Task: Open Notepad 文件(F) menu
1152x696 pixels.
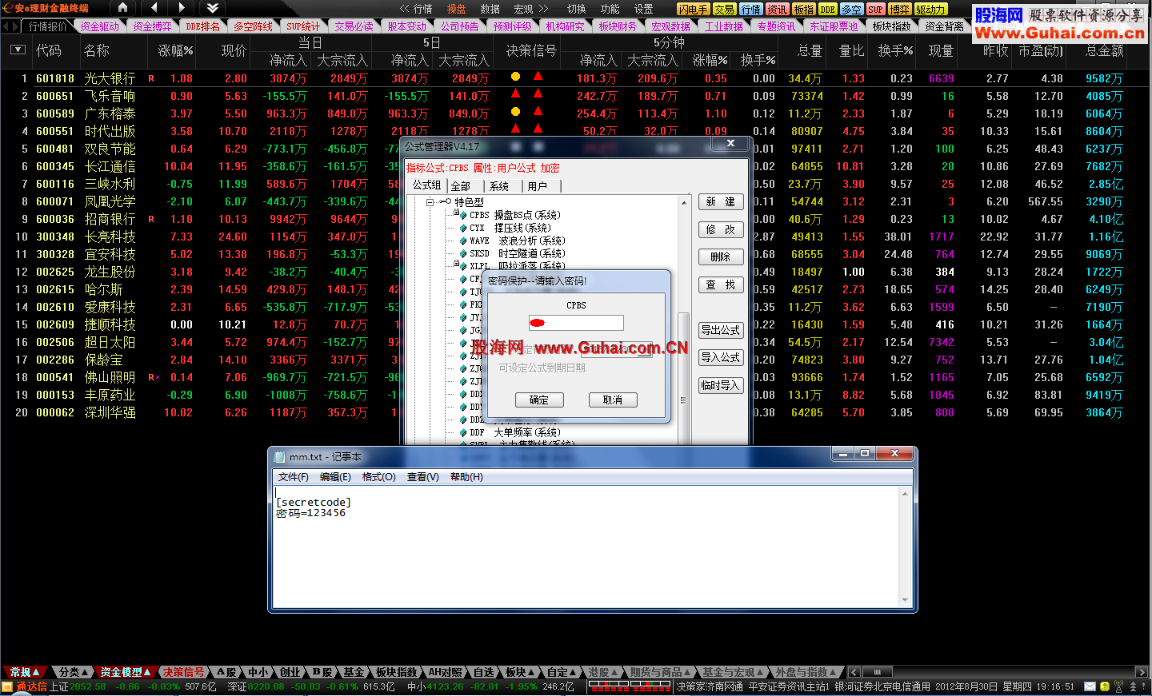Action: point(293,477)
